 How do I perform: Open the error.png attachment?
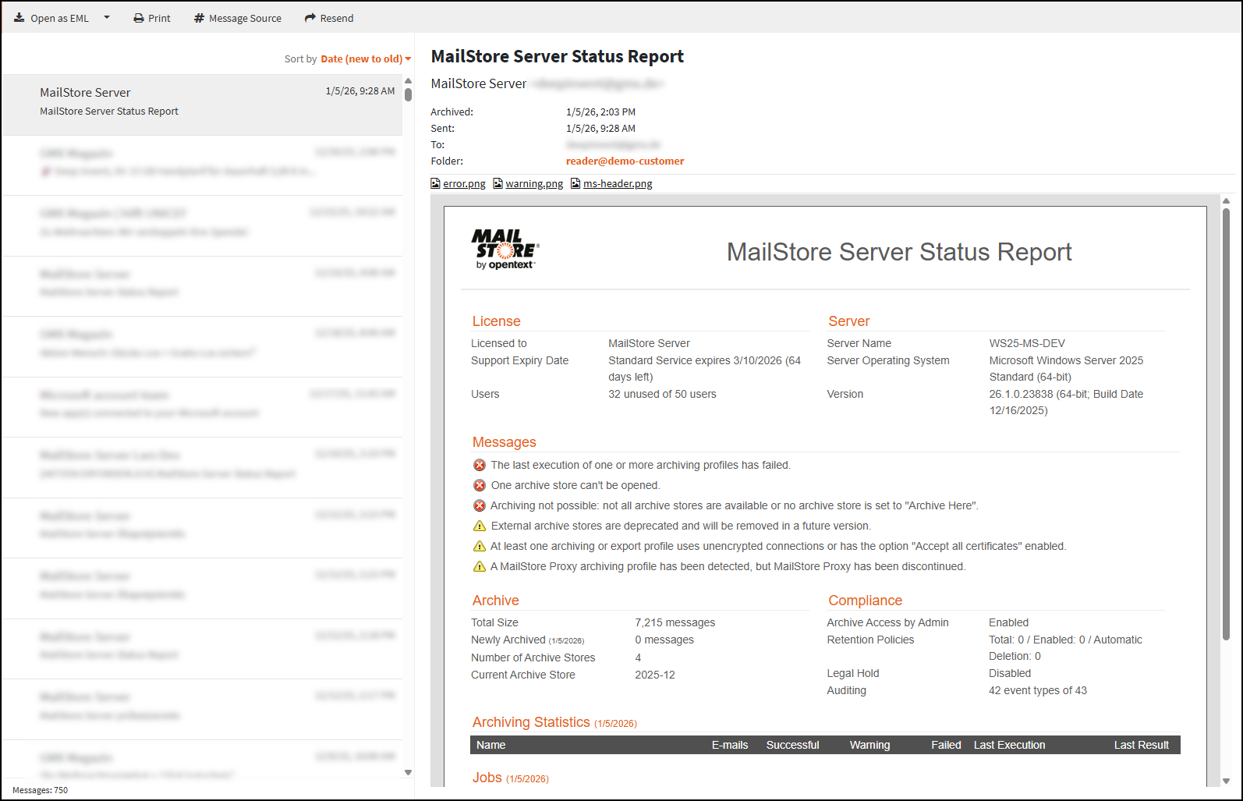pos(463,184)
